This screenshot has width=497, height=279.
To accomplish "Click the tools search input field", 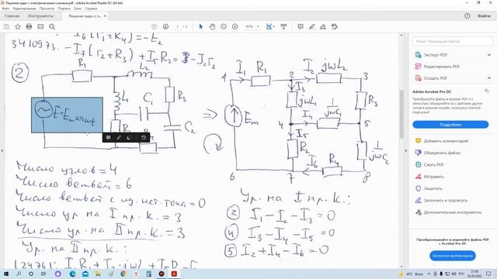I will point(452,41).
